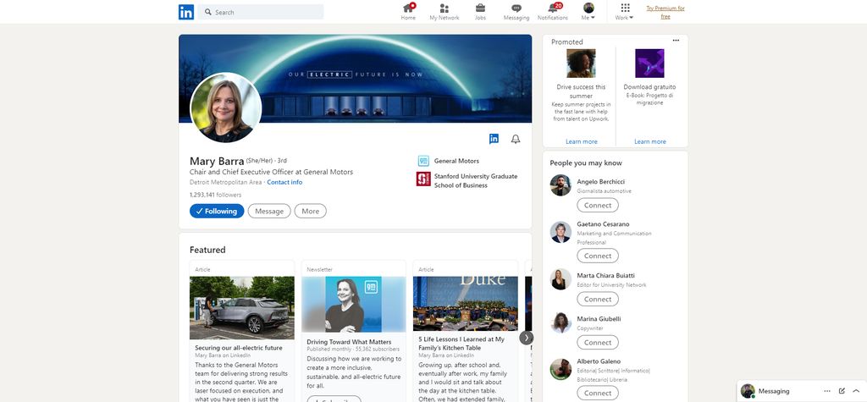The width and height of the screenshot is (867, 402).
Task: Click the newsletter cover image with GM logo
Action: pyautogui.click(x=354, y=304)
